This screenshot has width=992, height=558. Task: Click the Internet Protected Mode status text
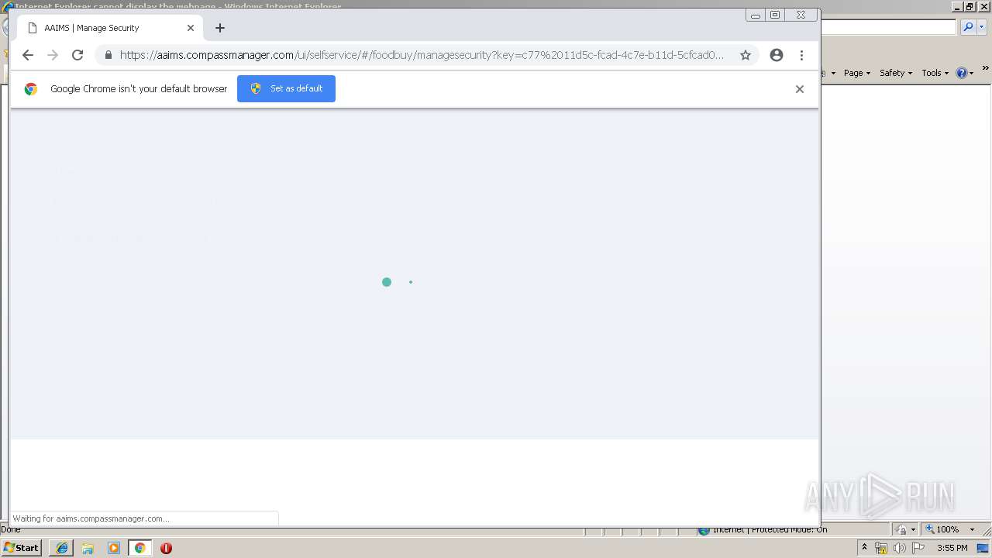coord(770,529)
